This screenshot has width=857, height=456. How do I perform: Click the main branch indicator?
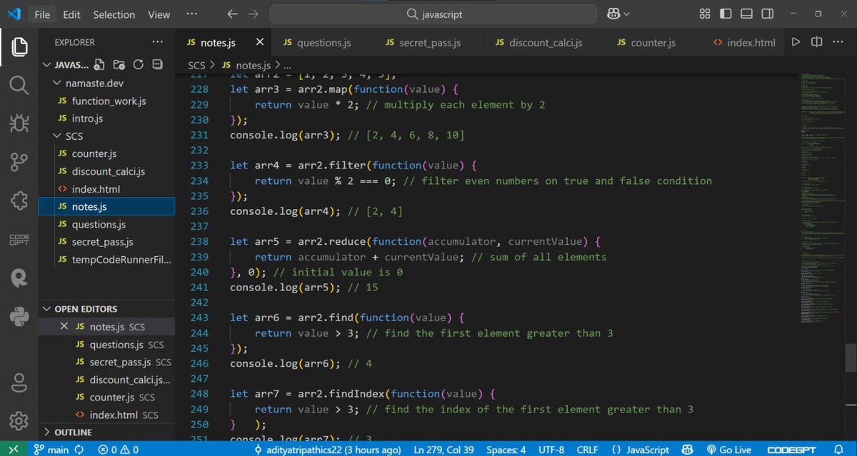tap(51, 450)
